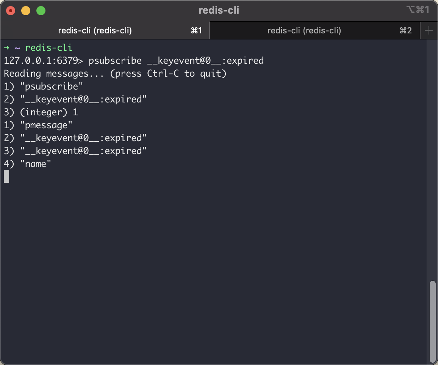Click the "name" output line

27,164
